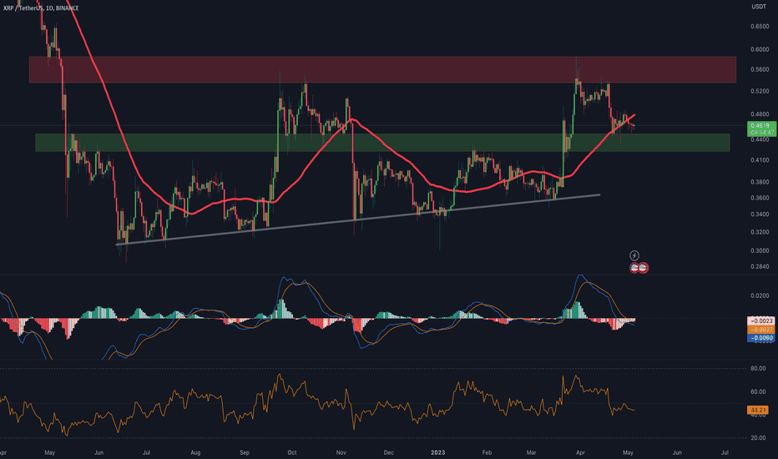Click the 0.0200 MACD axis label
778x459 pixels.
(x=760, y=295)
